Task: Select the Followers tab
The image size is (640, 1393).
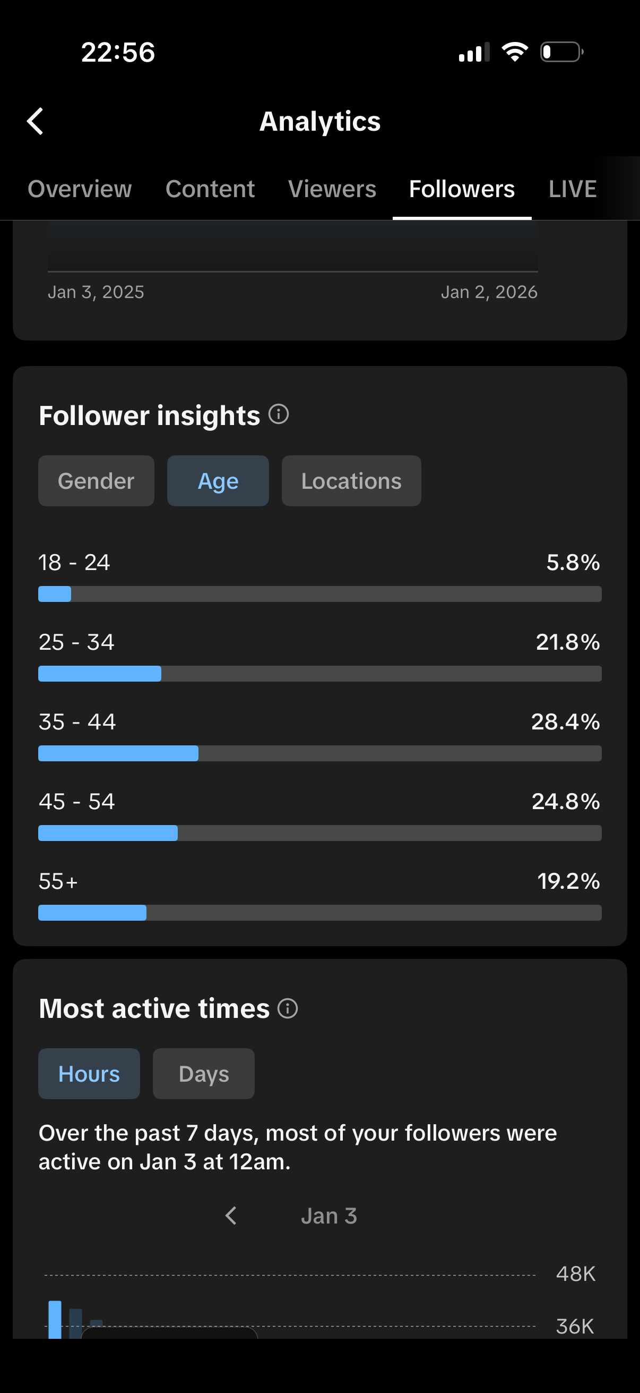Action: (462, 189)
